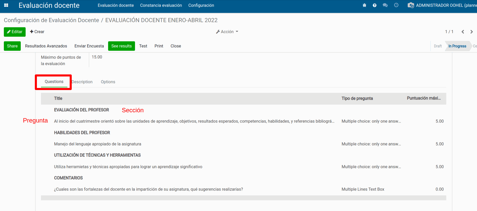
Task: Open the help question mark icon
Action: tap(375, 5)
